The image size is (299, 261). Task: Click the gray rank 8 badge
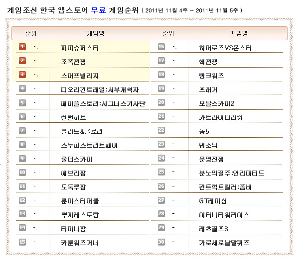22,145
